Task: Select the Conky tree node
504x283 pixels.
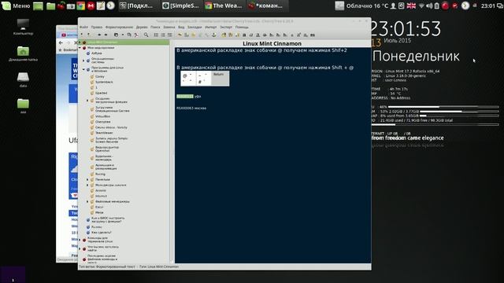Action: pyautogui.click(x=100, y=77)
